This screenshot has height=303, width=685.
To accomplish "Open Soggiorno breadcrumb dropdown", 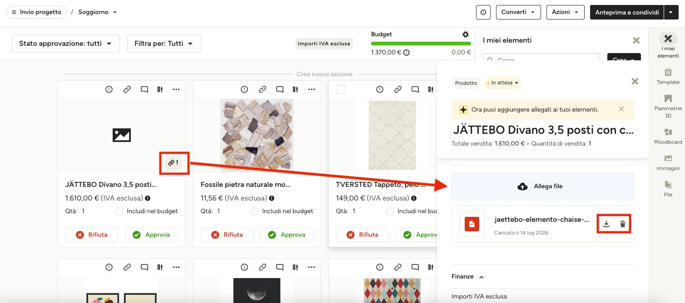I will tap(98, 12).
